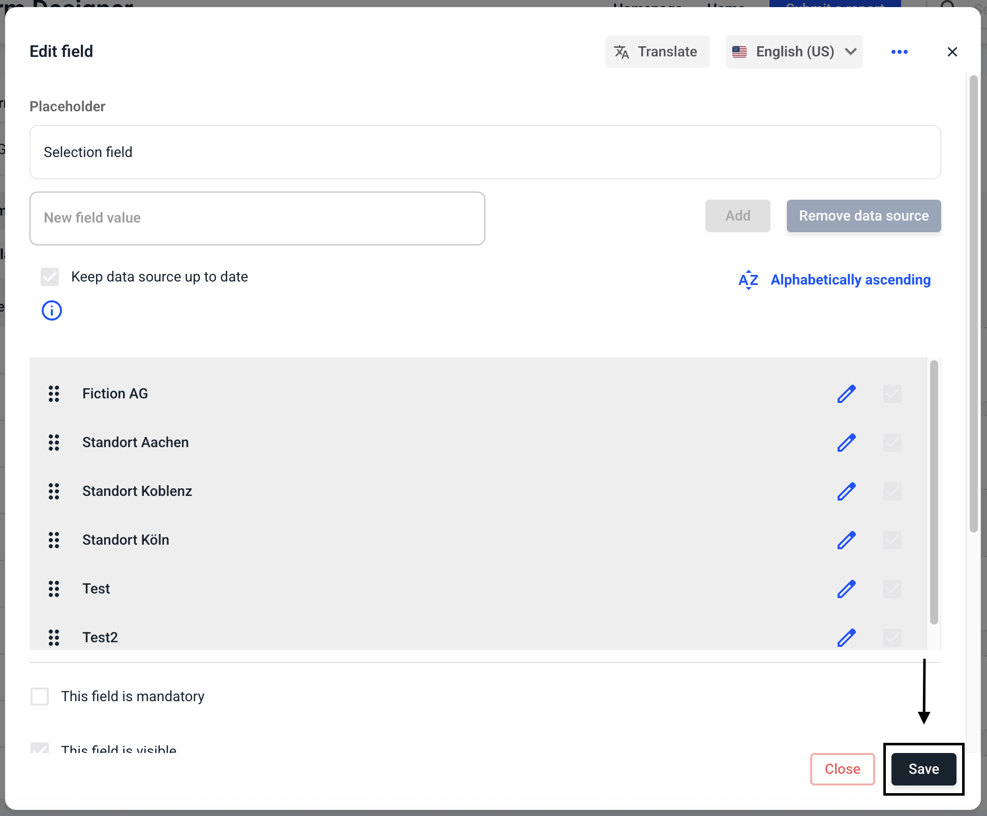
Task: Toggle the checkbox in Fiction AG row
Action: (x=892, y=394)
